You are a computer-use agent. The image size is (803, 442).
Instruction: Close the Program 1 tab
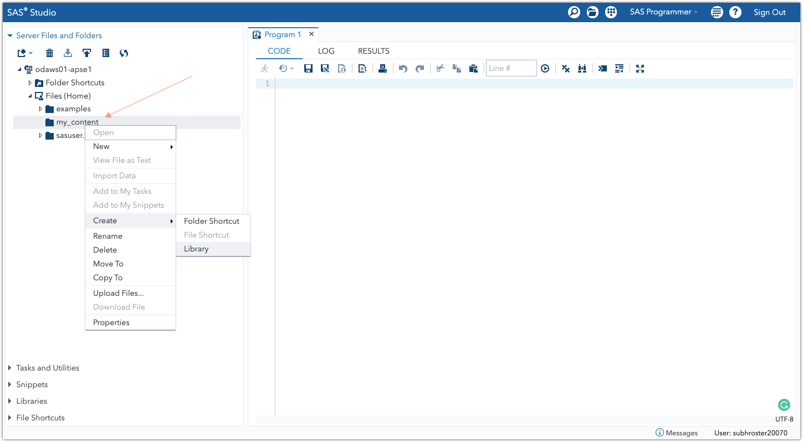(x=311, y=34)
